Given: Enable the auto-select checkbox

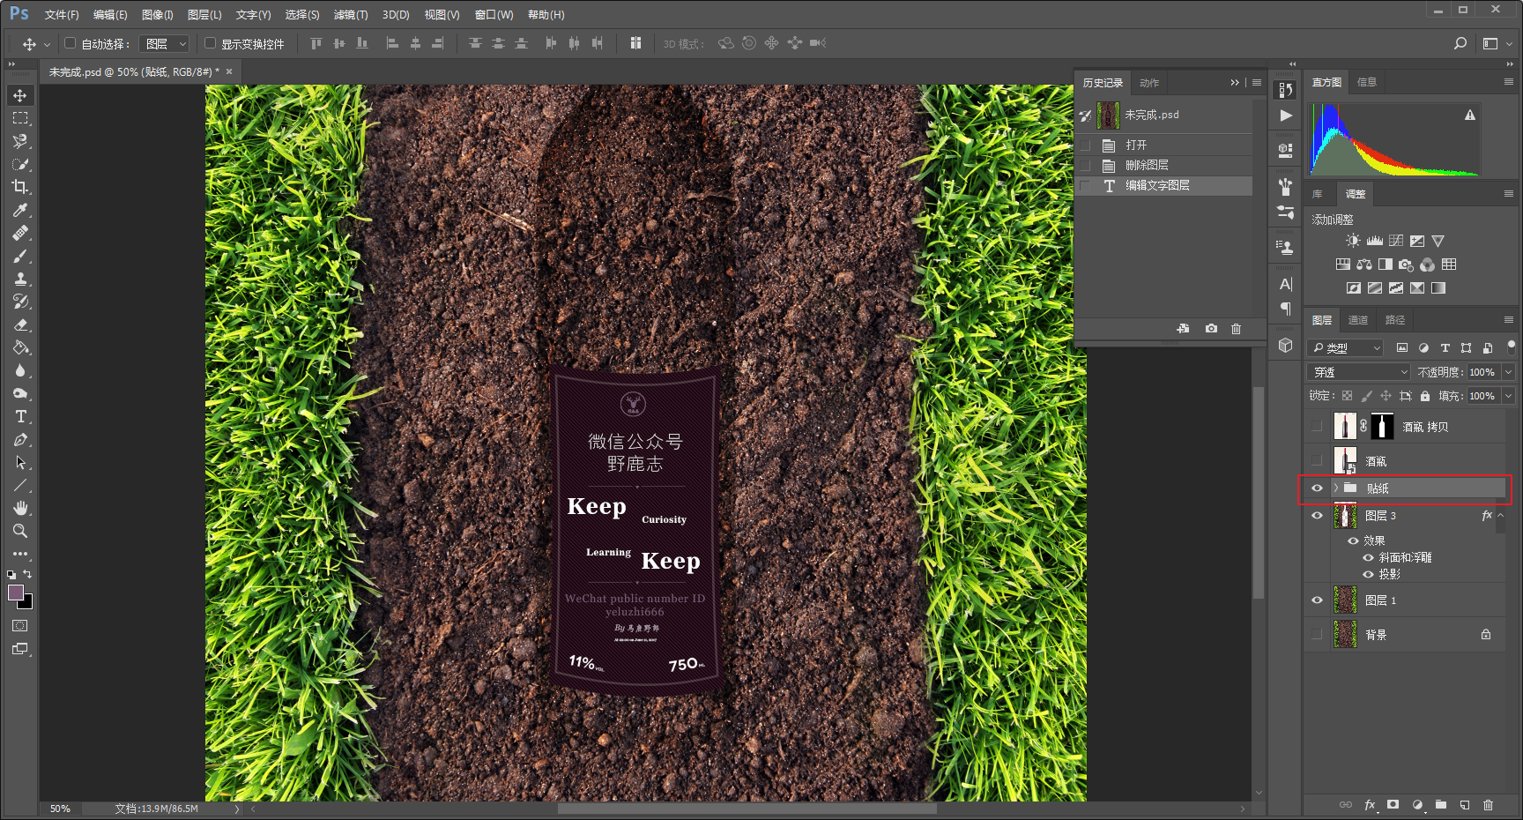Looking at the screenshot, I should 70,43.
